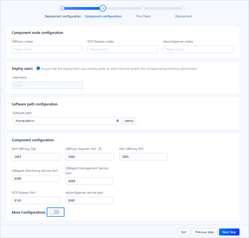Click the Pre-Check step icon
This screenshot has height=238, width=249.
click(x=143, y=8)
